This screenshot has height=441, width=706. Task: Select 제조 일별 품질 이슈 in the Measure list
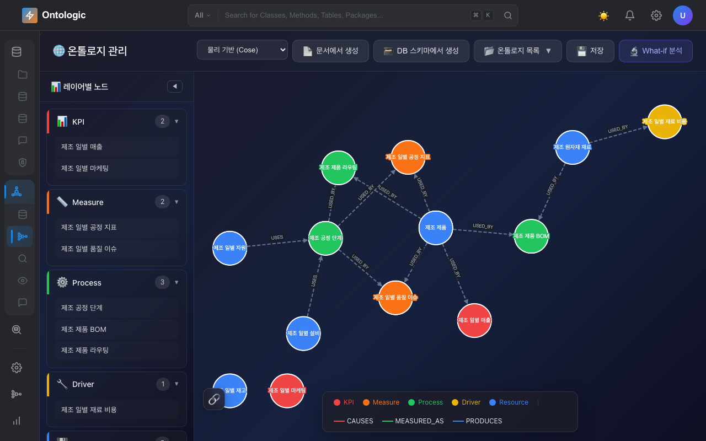click(x=116, y=249)
